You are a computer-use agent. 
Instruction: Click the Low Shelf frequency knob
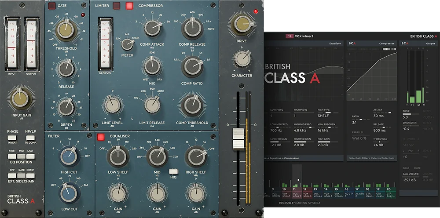click(118, 156)
